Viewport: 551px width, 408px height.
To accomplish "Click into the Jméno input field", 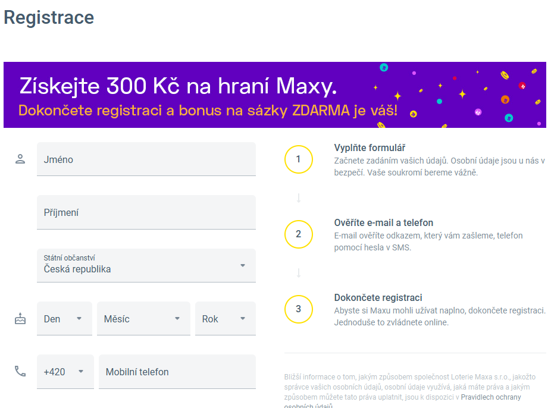I will 147,159.
